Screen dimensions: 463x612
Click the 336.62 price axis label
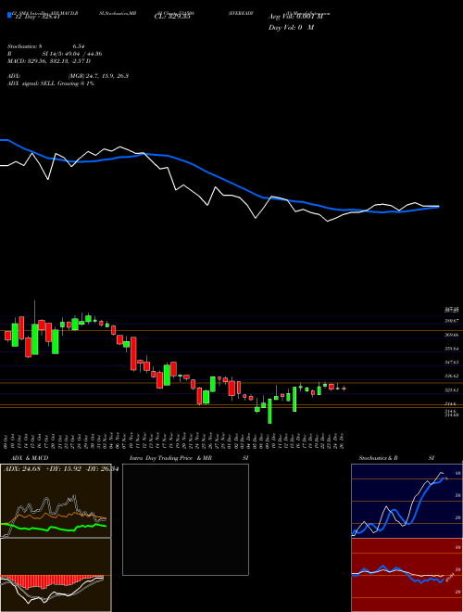click(x=451, y=376)
